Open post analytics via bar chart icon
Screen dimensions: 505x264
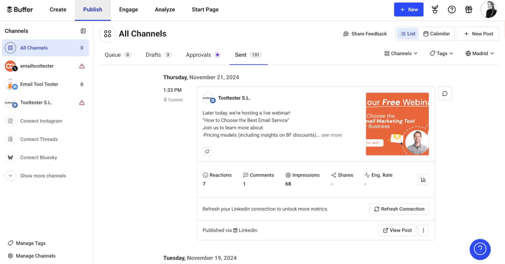tap(423, 180)
